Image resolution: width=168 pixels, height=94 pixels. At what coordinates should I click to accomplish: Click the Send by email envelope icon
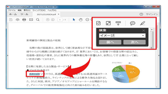tap(31, 20)
